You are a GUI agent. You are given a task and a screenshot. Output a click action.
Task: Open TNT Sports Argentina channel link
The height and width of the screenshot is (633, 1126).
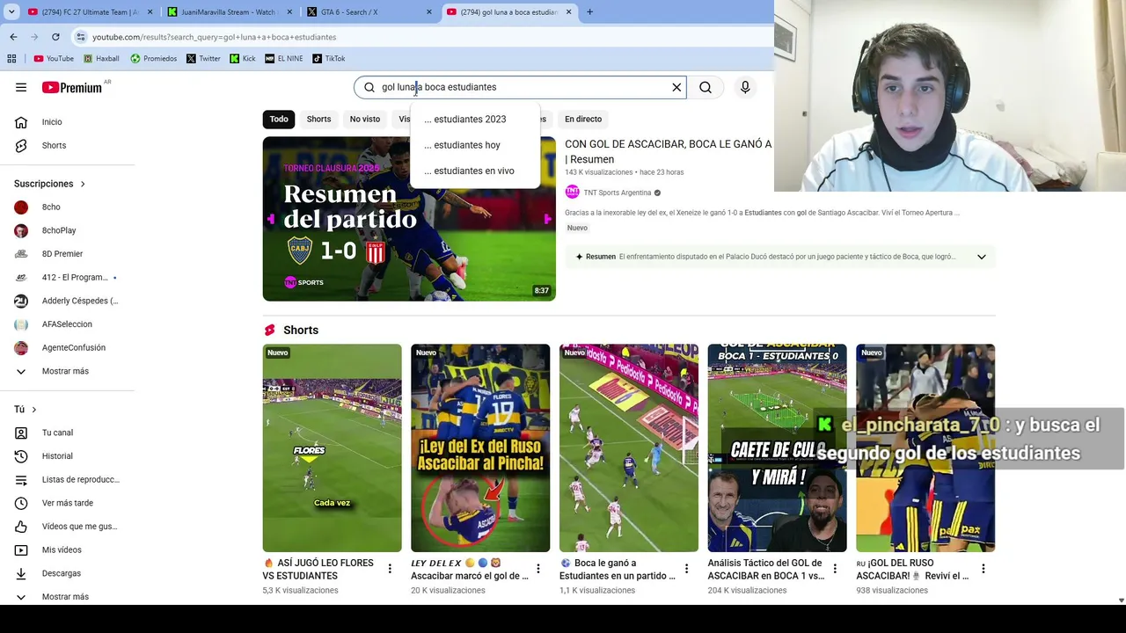pyautogui.click(x=618, y=193)
